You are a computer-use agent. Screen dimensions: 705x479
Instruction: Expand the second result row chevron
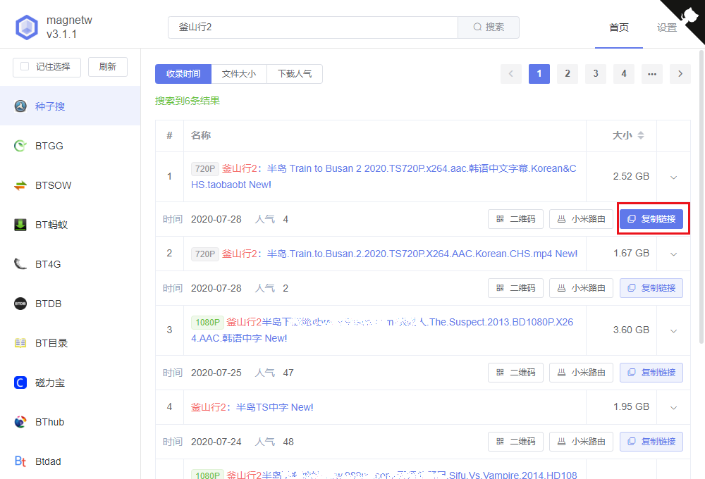(x=673, y=254)
